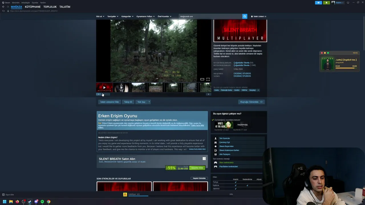
Task: Expand more tags with the plus button
Action: [x=258, y=90]
